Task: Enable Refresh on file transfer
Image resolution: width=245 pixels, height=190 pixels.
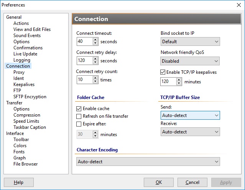Action: tap(79, 116)
